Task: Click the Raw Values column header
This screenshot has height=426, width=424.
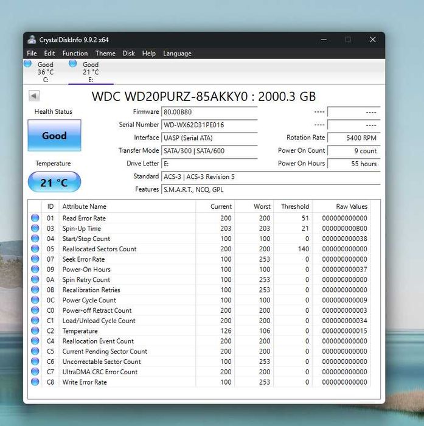Action: point(341,206)
